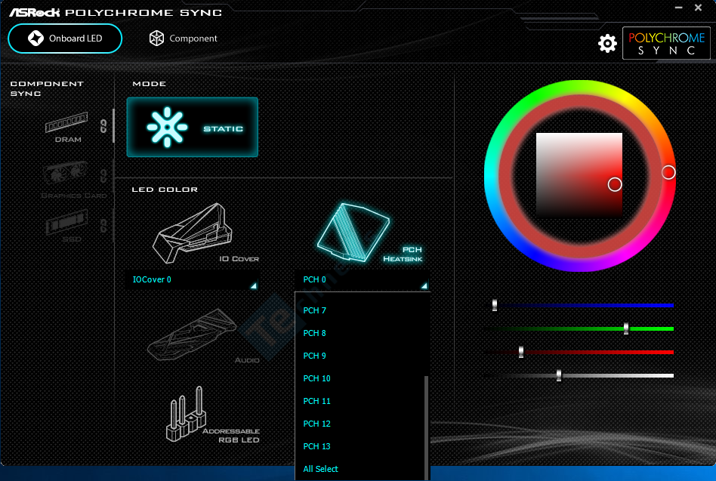The height and width of the screenshot is (481, 716).
Task: Minimize the Polychrome Sync window
Action: click(x=678, y=8)
